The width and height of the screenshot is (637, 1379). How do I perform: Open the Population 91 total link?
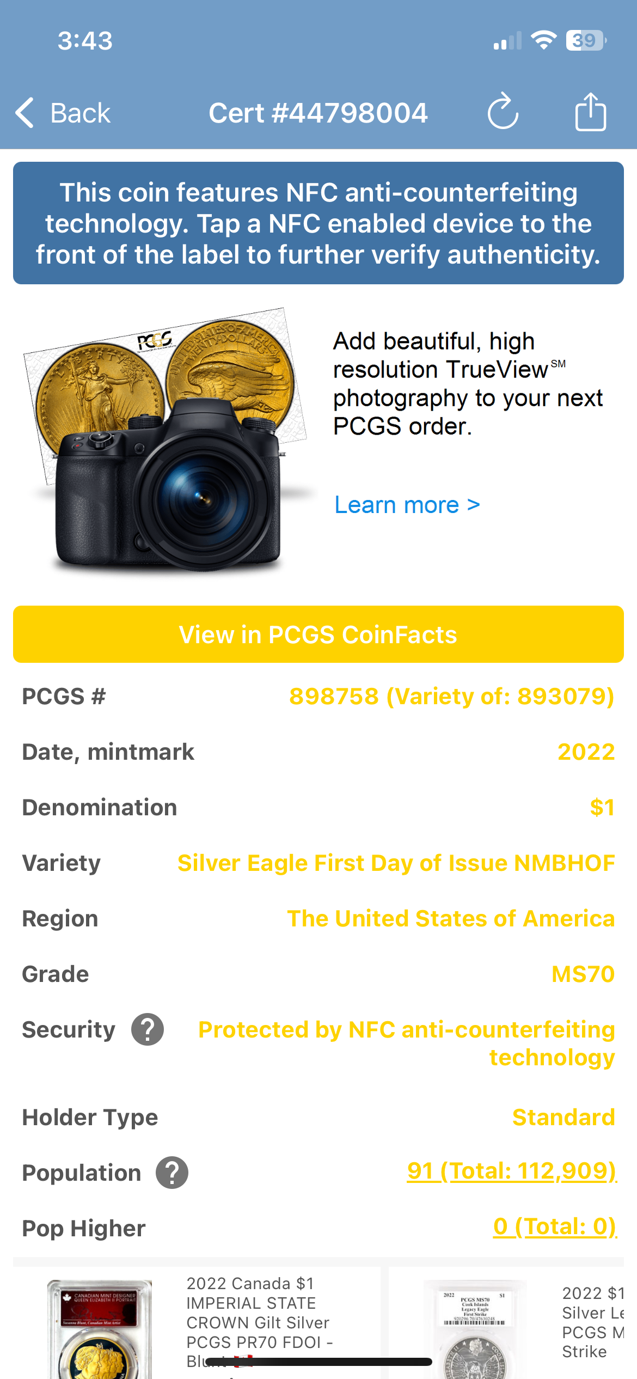coord(511,1171)
